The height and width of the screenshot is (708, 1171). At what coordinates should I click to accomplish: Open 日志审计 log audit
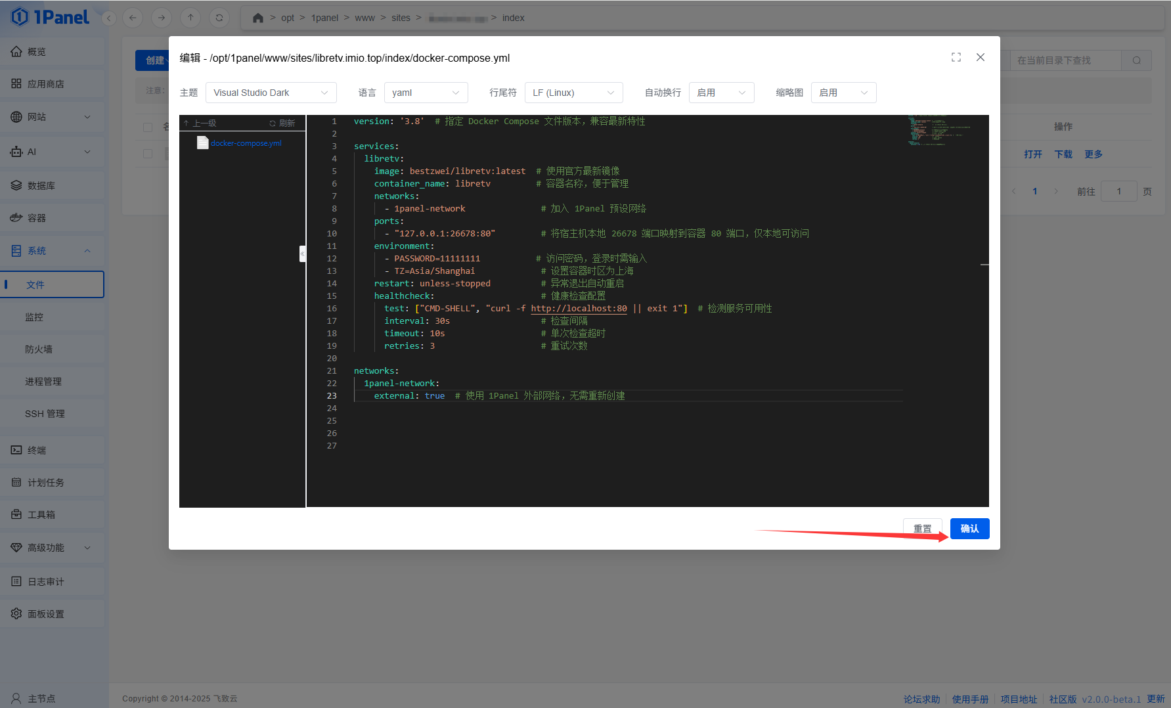[53, 582]
